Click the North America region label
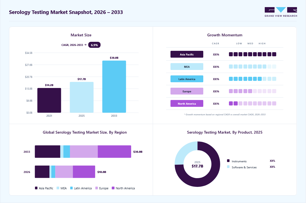 point(187,104)
